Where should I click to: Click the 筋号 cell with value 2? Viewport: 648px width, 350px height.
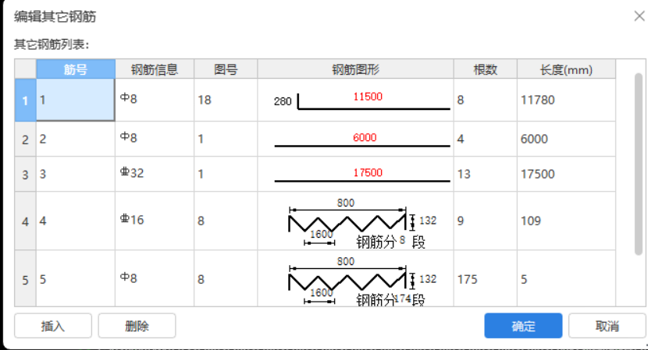click(76, 139)
